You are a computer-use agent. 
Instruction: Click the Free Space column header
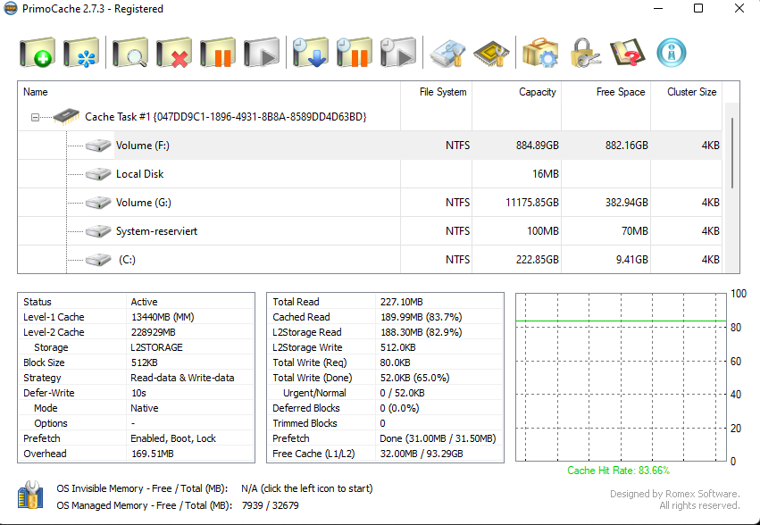tap(620, 92)
